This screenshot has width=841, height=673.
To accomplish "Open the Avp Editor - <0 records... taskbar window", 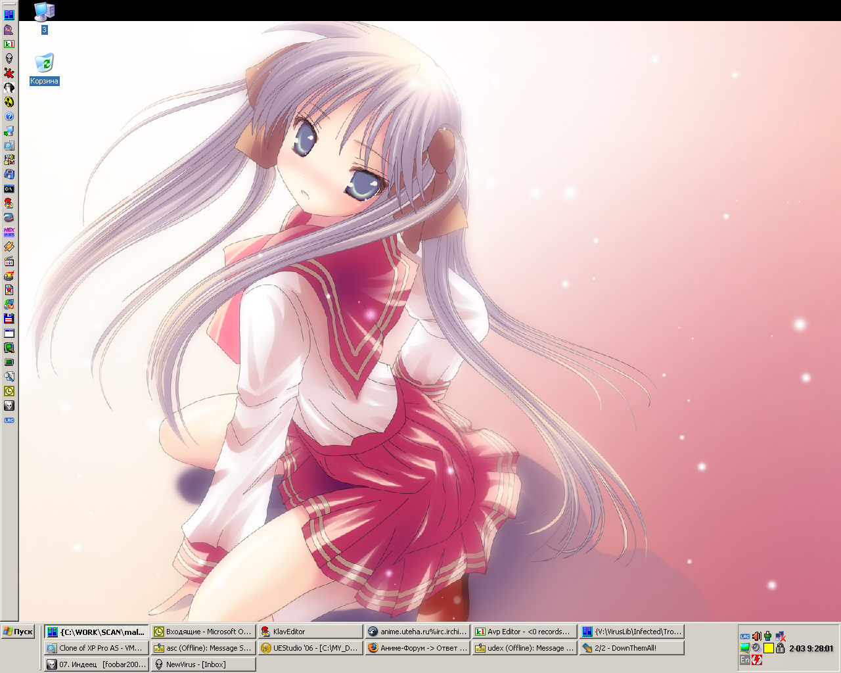I will 525,632.
